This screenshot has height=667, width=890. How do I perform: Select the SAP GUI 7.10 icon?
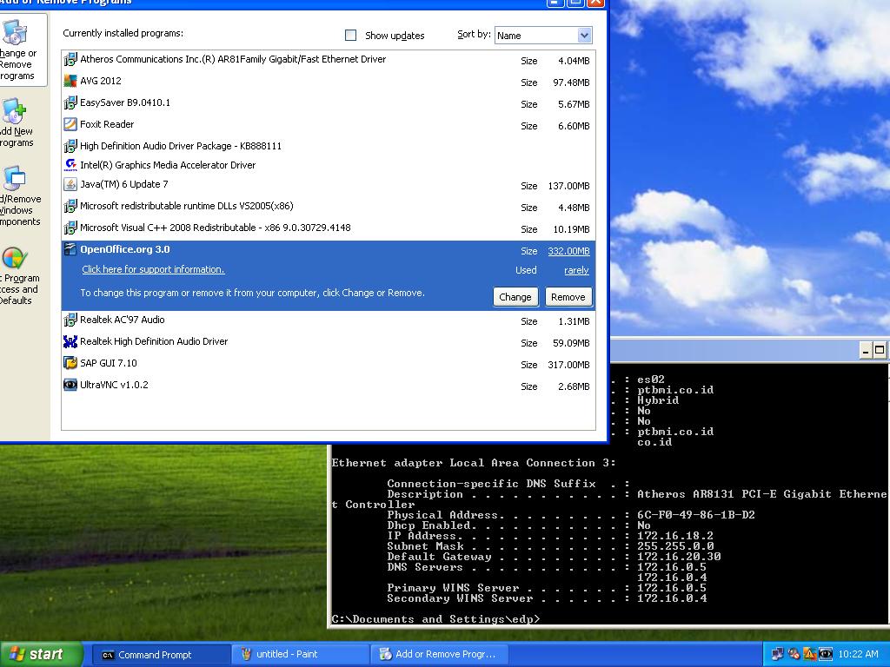point(70,364)
